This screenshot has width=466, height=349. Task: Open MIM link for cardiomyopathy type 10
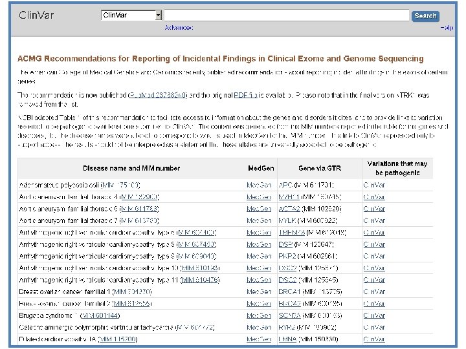click(x=200, y=268)
